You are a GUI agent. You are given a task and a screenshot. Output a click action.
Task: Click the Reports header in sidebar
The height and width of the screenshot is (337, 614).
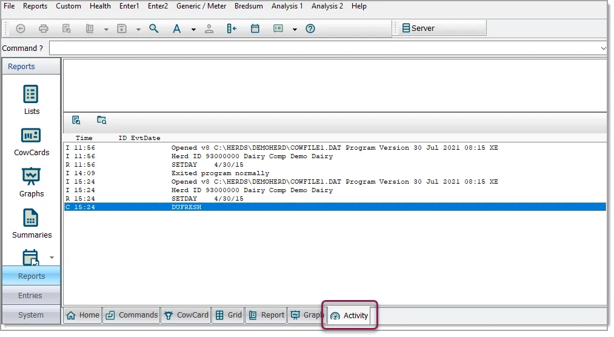click(x=32, y=67)
